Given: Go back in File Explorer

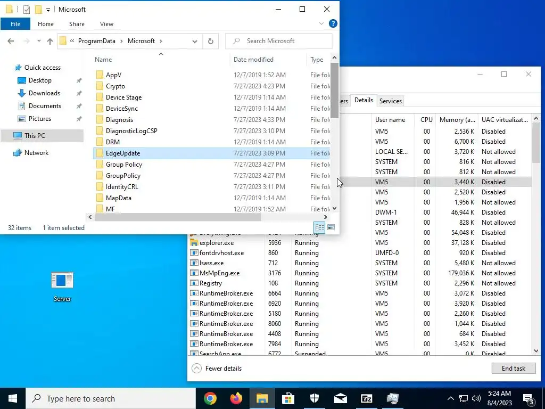Looking at the screenshot, I should 11,41.
